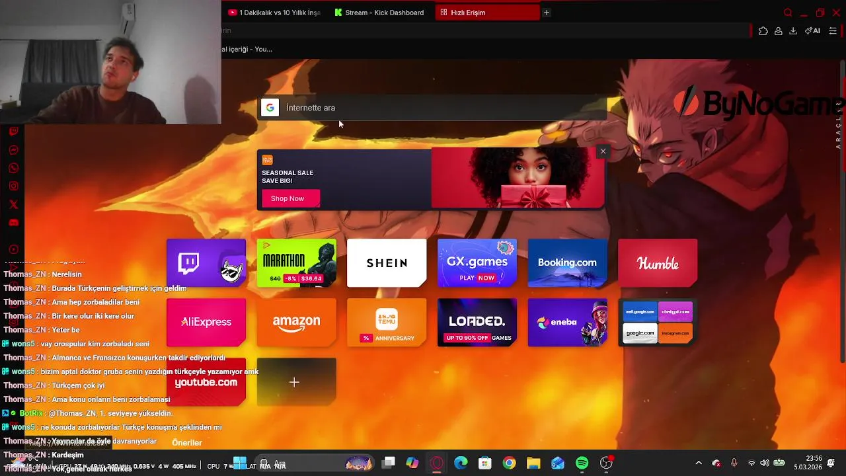Open the AI assistant button
846x476 pixels.
pos(812,30)
